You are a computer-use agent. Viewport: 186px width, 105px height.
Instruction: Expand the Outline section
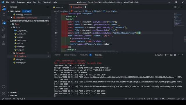[8, 92]
